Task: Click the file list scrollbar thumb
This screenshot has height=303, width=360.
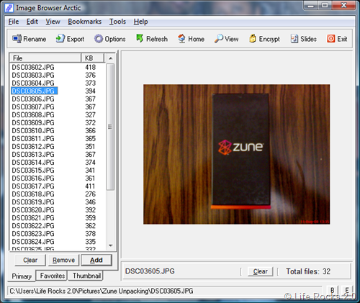Action: tap(110, 127)
